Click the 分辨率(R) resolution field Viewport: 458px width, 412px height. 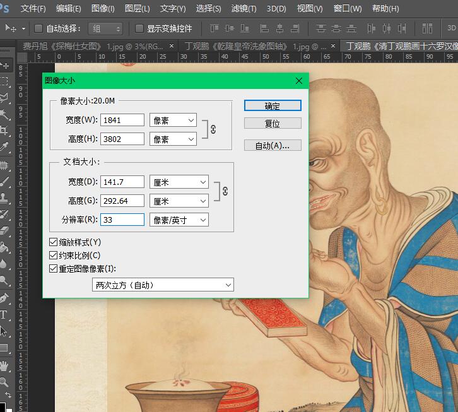click(122, 220)
